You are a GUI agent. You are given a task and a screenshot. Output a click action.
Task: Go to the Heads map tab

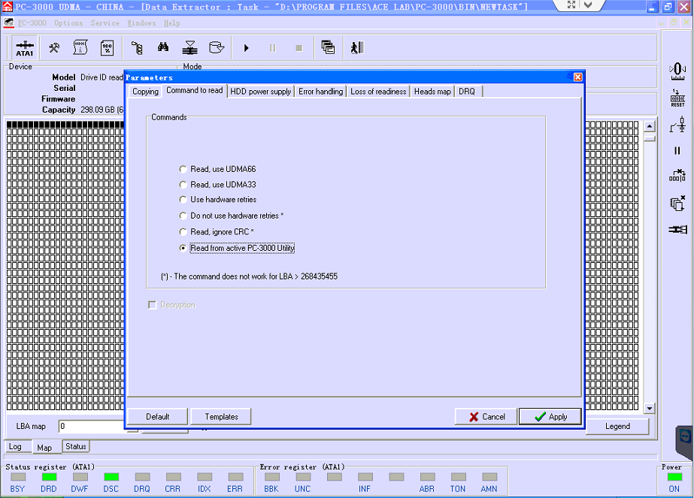pos(432,92)
